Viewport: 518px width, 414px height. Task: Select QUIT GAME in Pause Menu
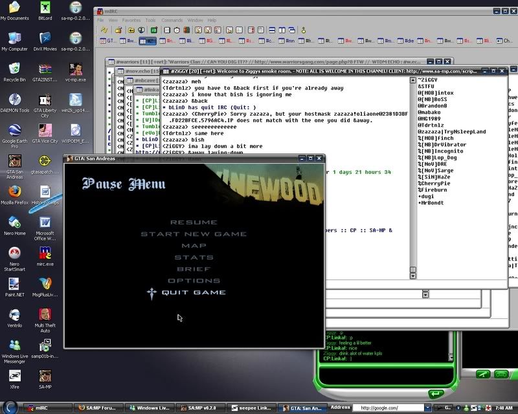coord(193,292)
